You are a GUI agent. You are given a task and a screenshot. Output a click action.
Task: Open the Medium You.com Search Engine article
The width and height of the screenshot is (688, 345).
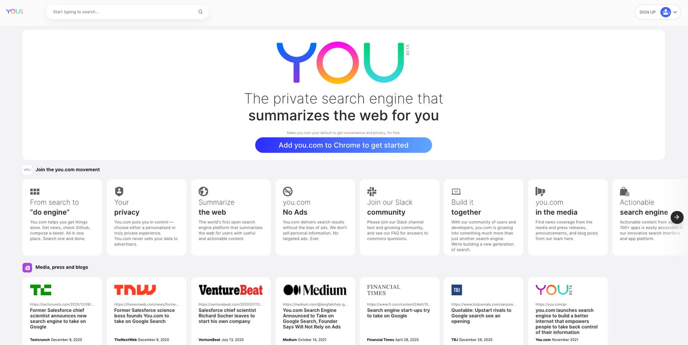pyautogui.click(x=315, y=311)
